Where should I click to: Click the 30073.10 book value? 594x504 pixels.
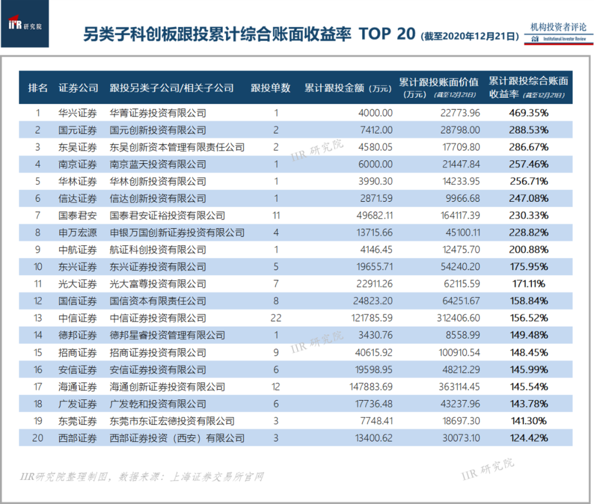click(x=461, y=437)
